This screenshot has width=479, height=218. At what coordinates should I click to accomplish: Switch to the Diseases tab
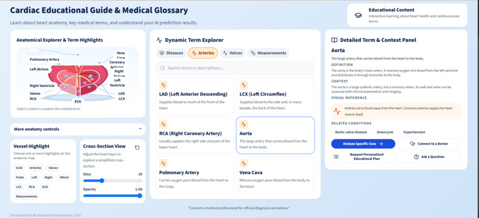click(x=171, y=53)
